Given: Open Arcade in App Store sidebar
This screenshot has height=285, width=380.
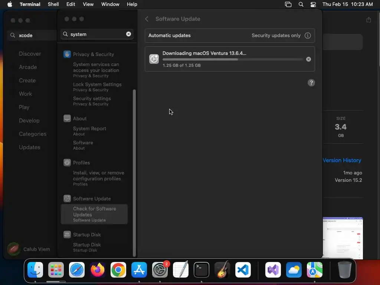Looking at the screenshot, I should point(28,67).
